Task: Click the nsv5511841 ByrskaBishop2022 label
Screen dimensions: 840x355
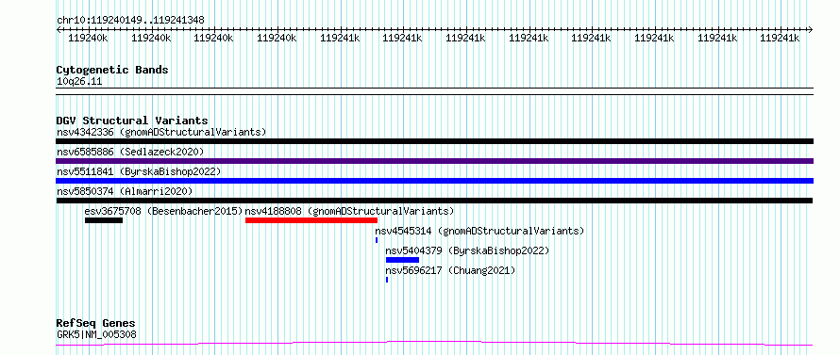Action: [x=139, y=171]
